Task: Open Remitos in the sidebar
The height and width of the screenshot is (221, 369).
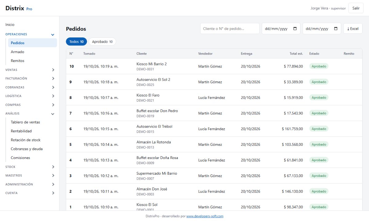Action: (x=33, y=61)
